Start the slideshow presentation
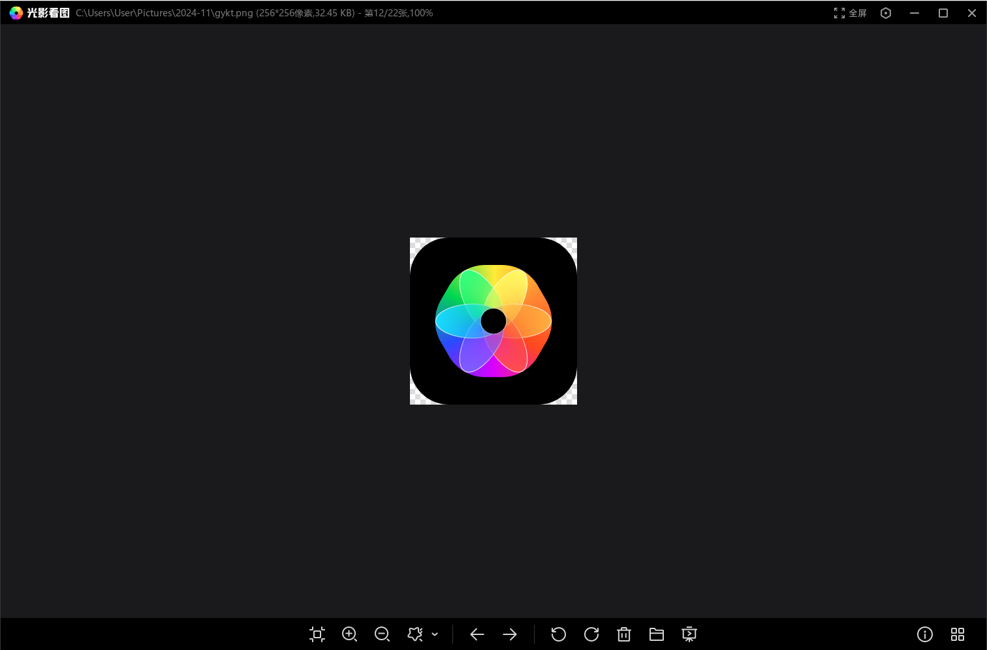987x650 pixels. point(689,634)
